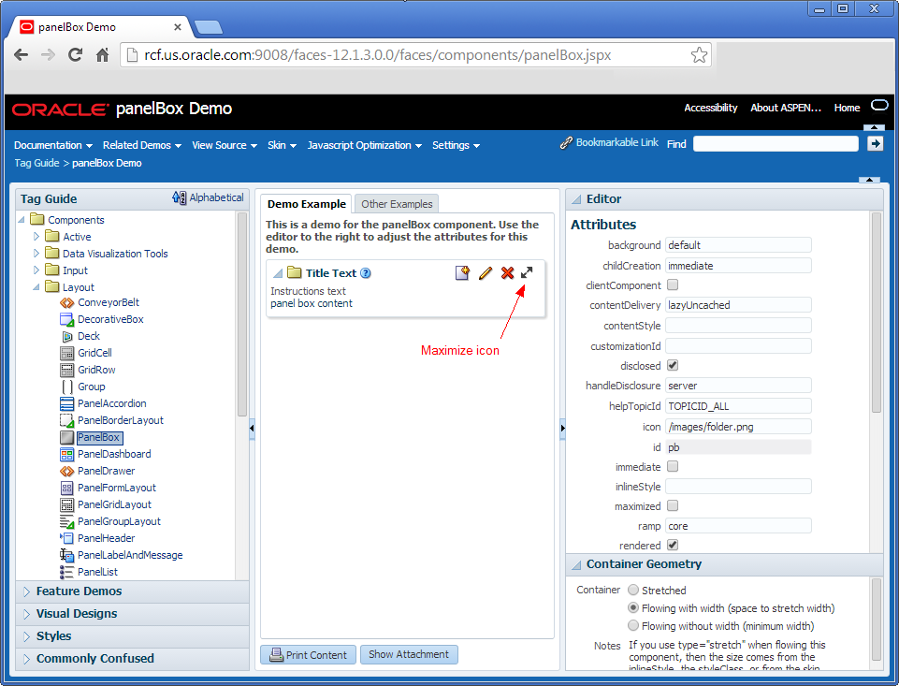Collapse the Layout folder node
The image size is (899, 686).
(36, 286)
